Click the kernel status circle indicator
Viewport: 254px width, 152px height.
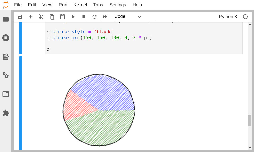click(245, 17)
